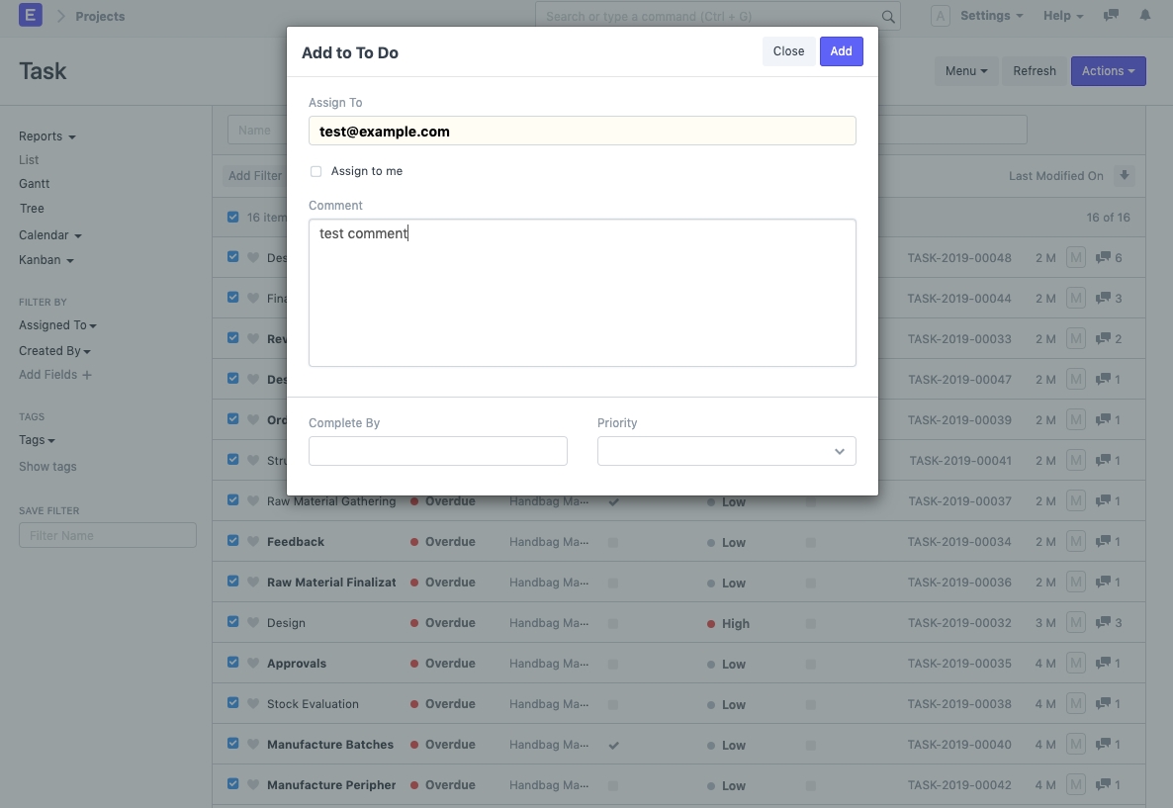
Task: Open the Settings menu
Action: pos(990,16)
